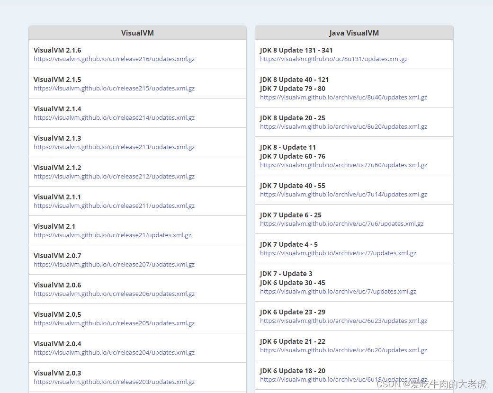This screenshot has width=493, height=393.
Task: Select the JDK 7 Update 6 - 25 heading
Action: click(x=290, y=215)
